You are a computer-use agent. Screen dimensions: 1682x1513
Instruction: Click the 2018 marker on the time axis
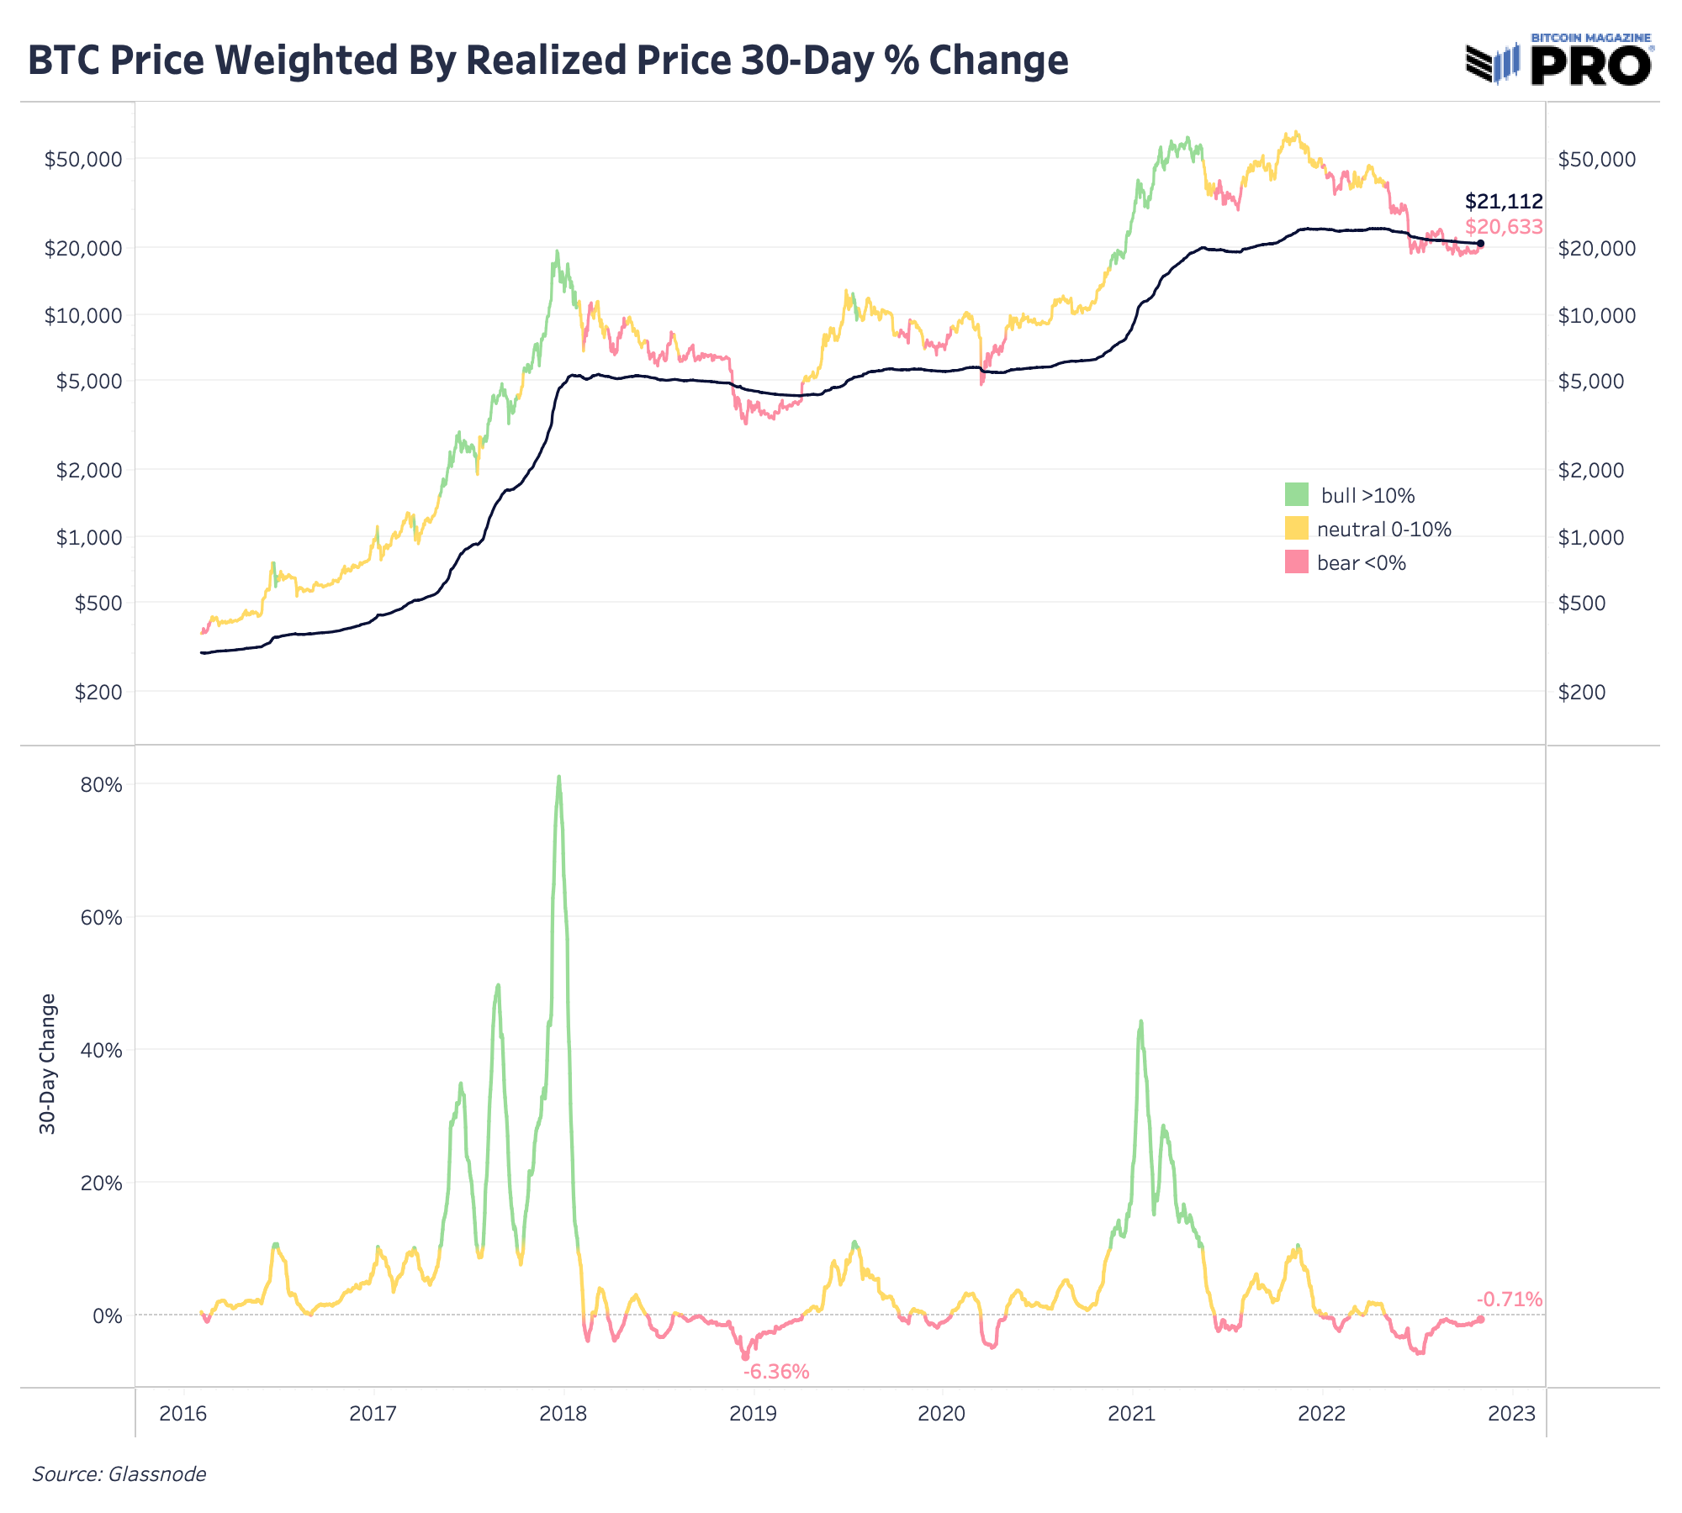pyautogui.click(x=563, y=1414)
